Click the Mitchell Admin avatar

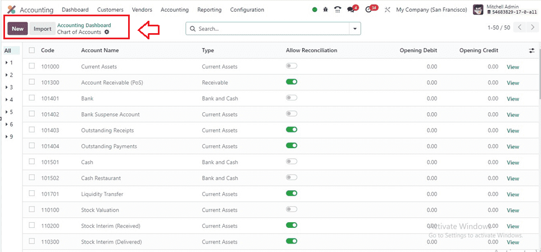click(478, 10)
